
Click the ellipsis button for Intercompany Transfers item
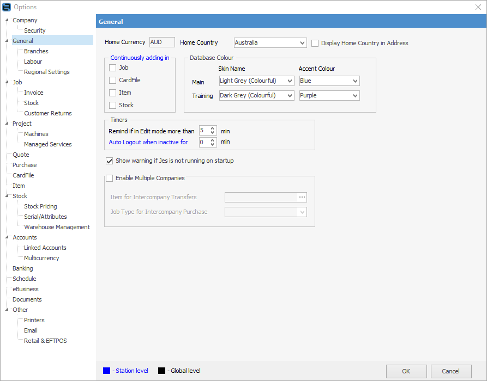(x=302, y=197)
